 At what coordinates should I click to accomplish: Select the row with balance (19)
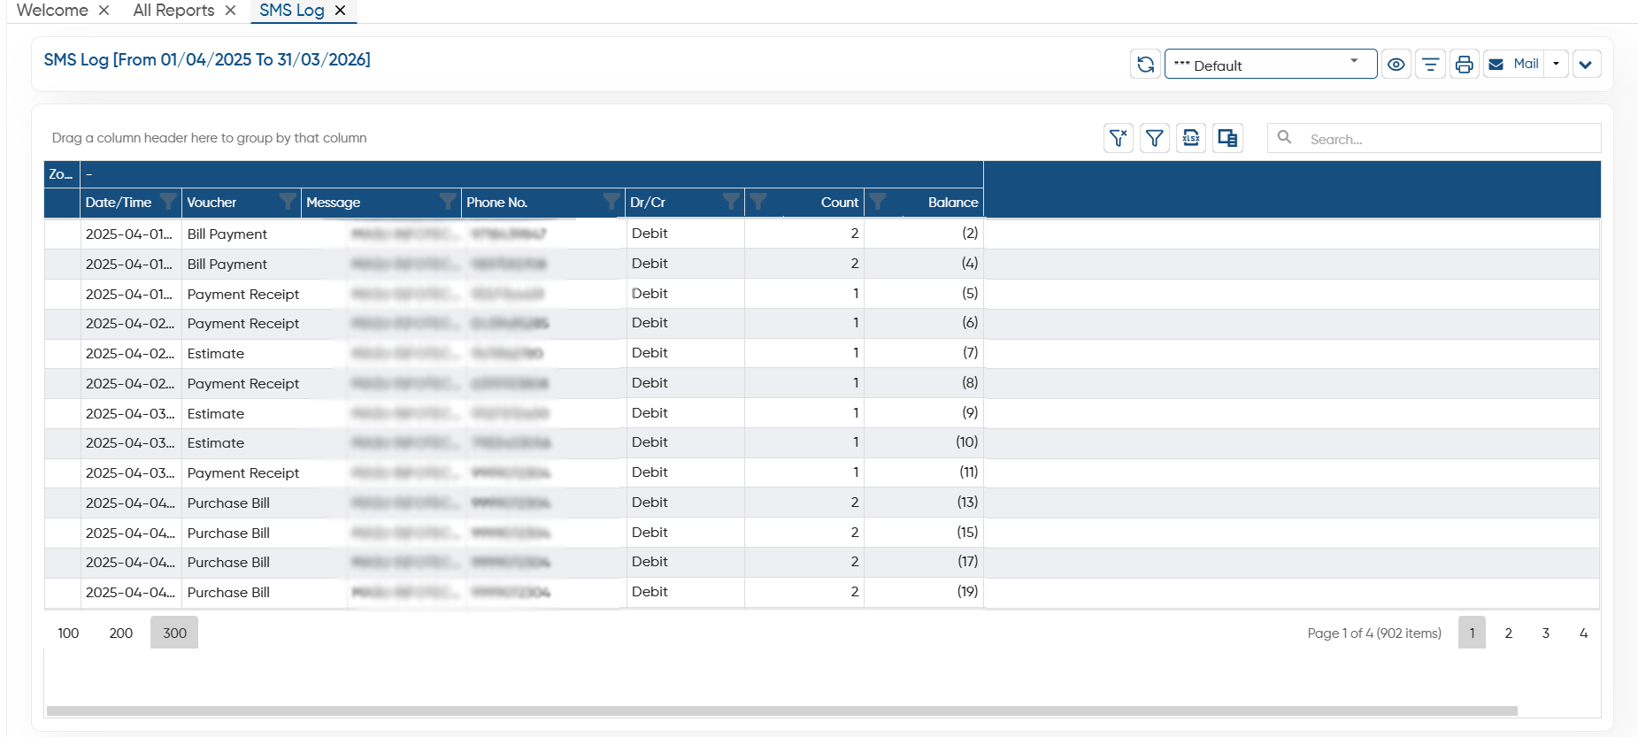(x=822, y=593)
